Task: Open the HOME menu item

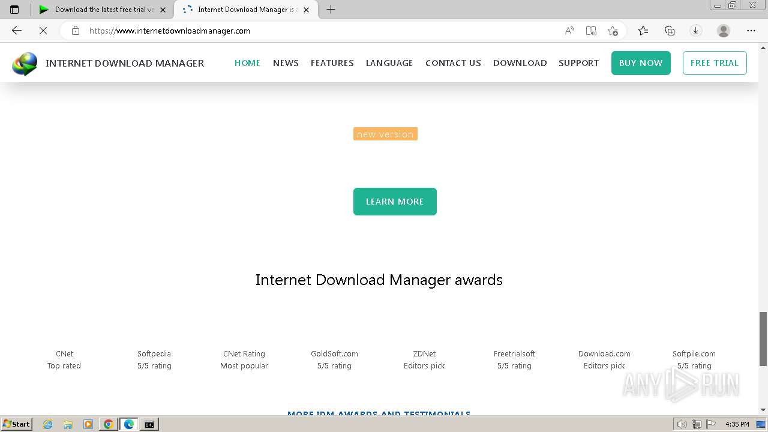Action: [247, 63]
